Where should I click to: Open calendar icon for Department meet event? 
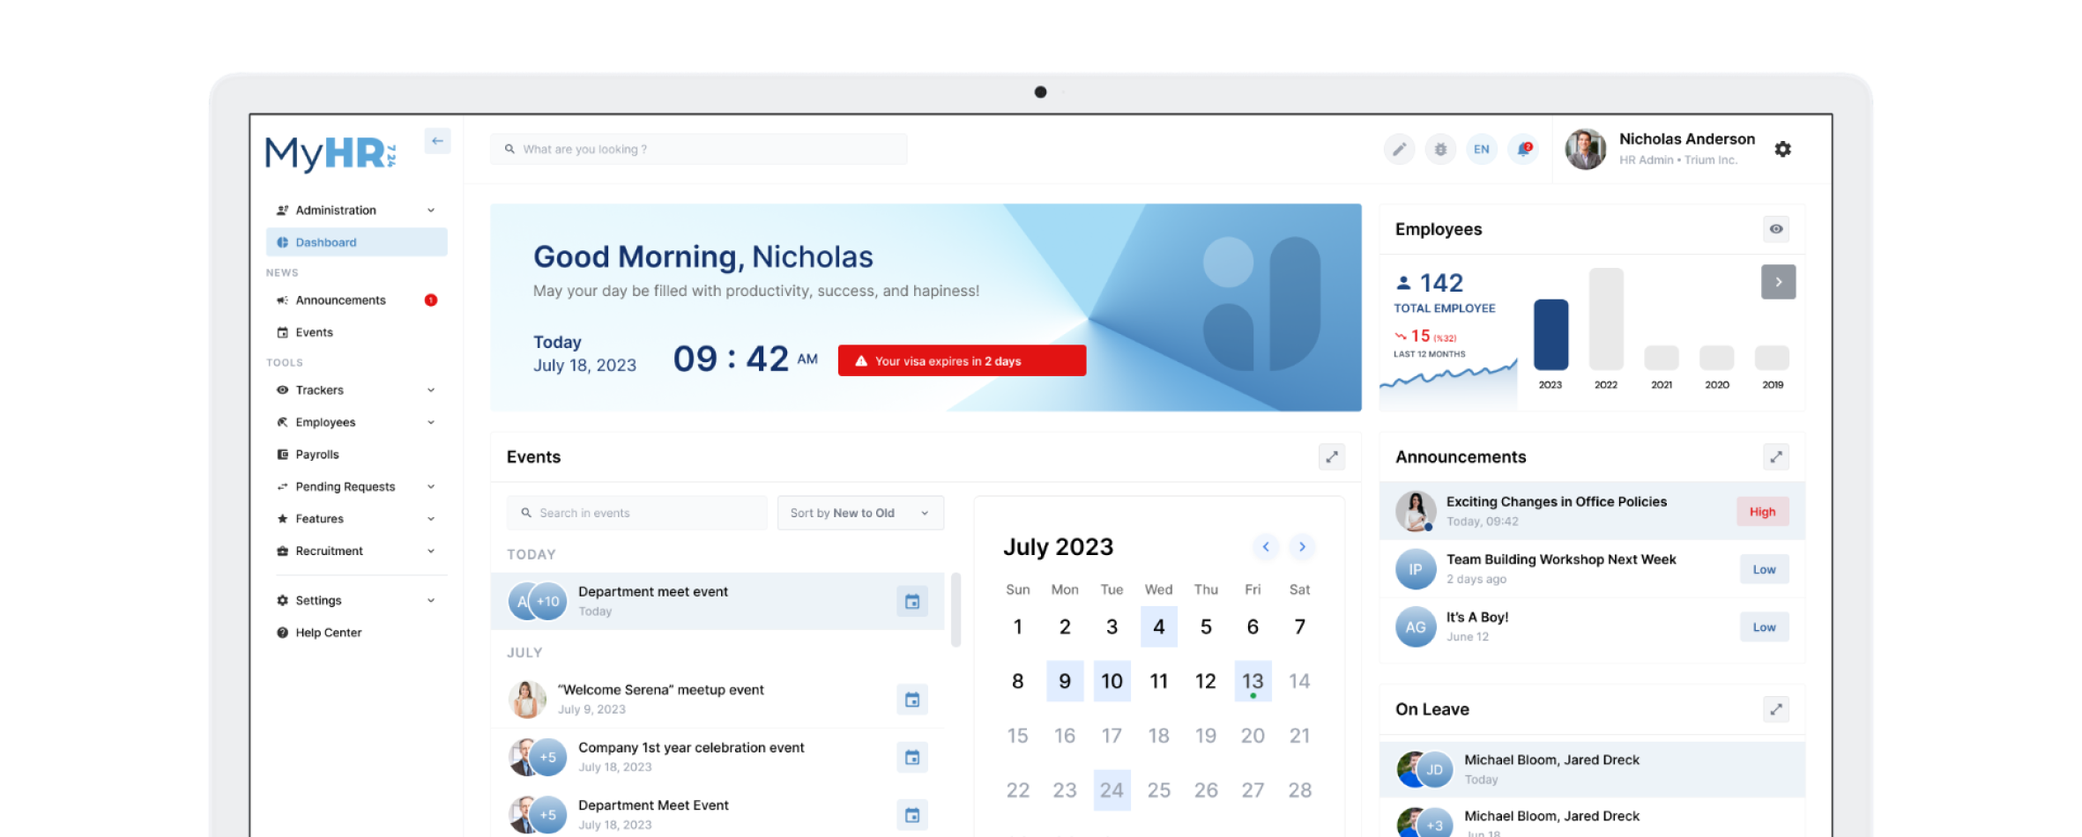[x=912, y=601]
